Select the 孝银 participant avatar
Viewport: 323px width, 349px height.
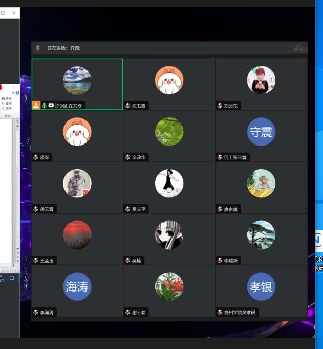pyautogui.click(x=261, y=286)
